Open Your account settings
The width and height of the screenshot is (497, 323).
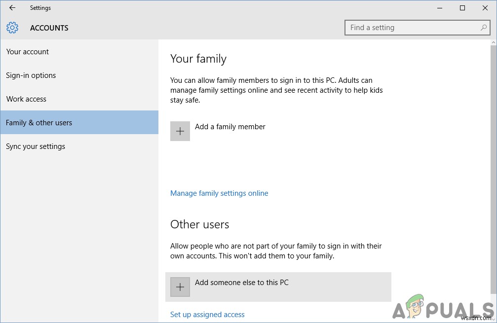[79, 52]
